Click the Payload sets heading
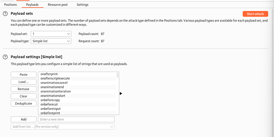This screenshot has width=274, height=137. coord(22,13)
